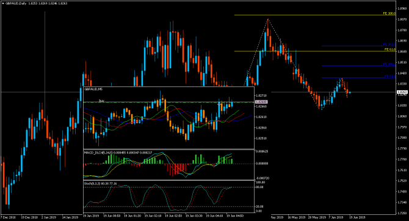
Task: Click the 7 Jun 2019 date label
Action: (336, 217)
